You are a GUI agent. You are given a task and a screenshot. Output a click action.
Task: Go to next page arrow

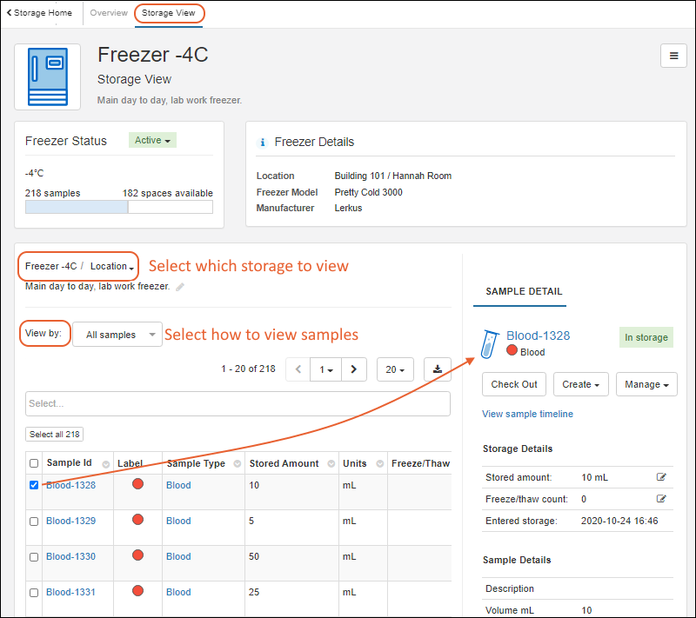click(353, 369)
